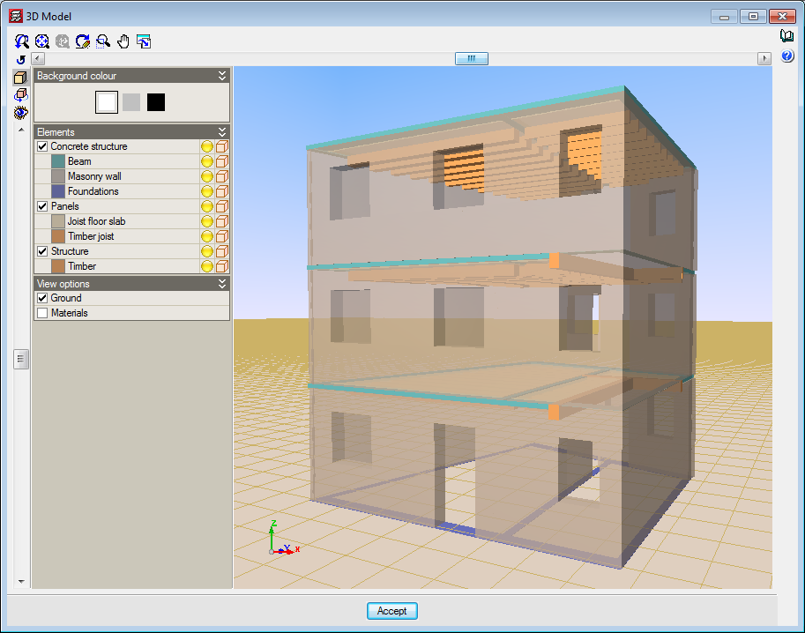Select the Timber joist element row
Image resolution: width=805 pixels, height=633 pixels.
(91, 236)
